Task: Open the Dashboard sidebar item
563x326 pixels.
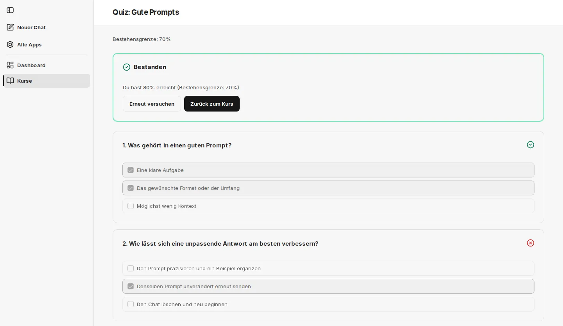Action: pyautogui.click(x=47, y=65)
